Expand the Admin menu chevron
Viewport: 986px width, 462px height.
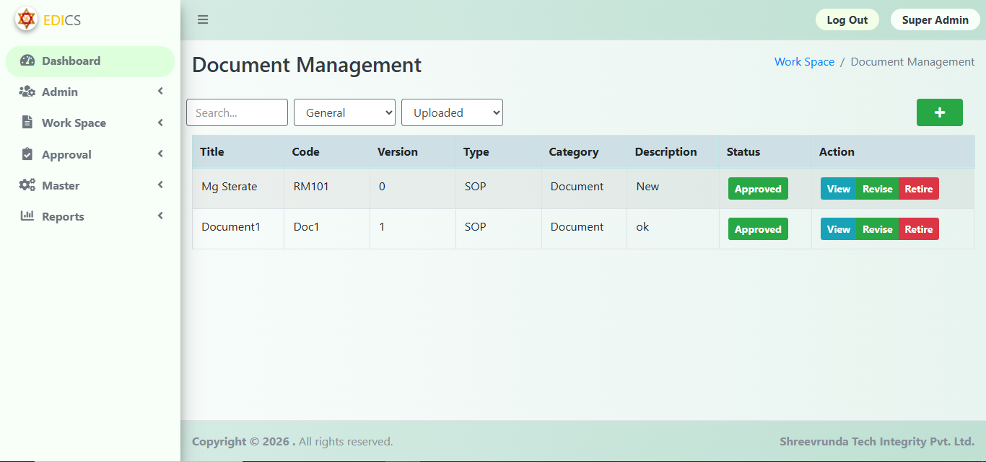pyautogui.click(x=160, y=92)
